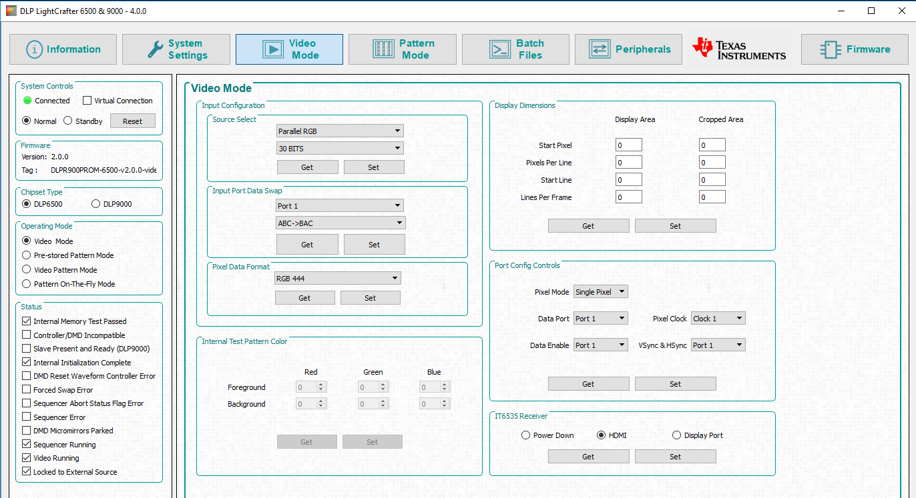Select Display Port for IT6535 Receiver
The image size is (916, 498).
coord(677,435)
